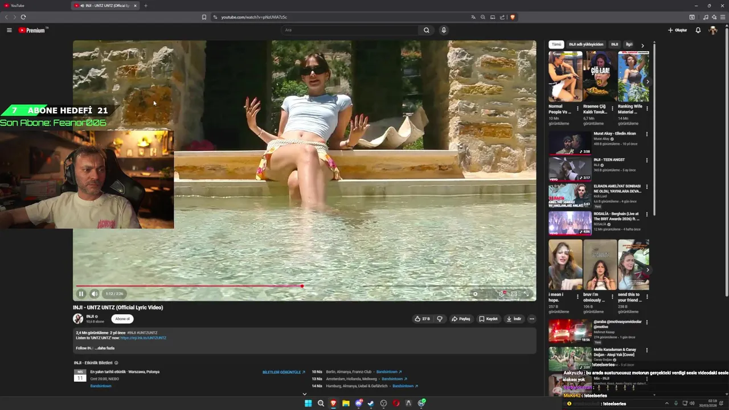The height and width of the screenshot is (410, 729).
Task: Open the Normal People Vs short thumbnail
Action: [x=565, y=76]
